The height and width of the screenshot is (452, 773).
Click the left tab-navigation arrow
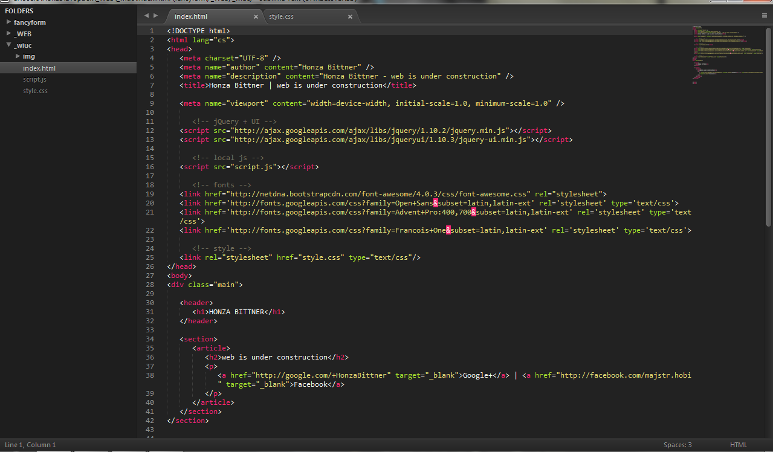(146, 16)
